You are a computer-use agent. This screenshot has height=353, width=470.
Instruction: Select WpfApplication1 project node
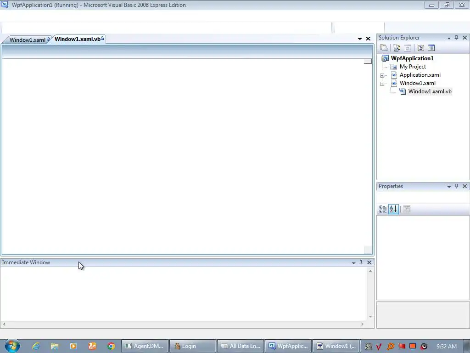(x=412, y=58)
